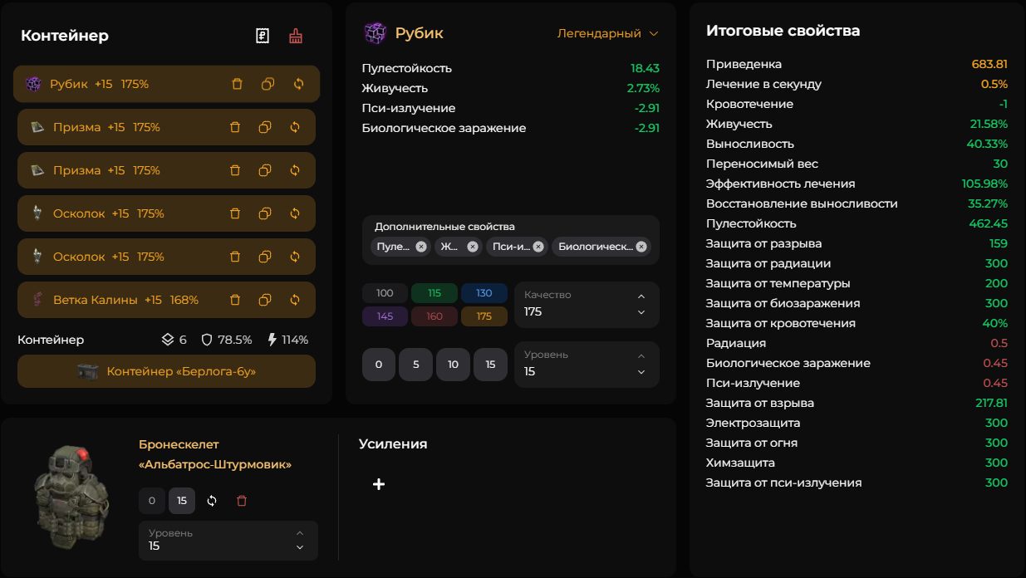Expand the Качество selector chevrons
Viewport: 1026px width, 578px height.
pos(641,304)
